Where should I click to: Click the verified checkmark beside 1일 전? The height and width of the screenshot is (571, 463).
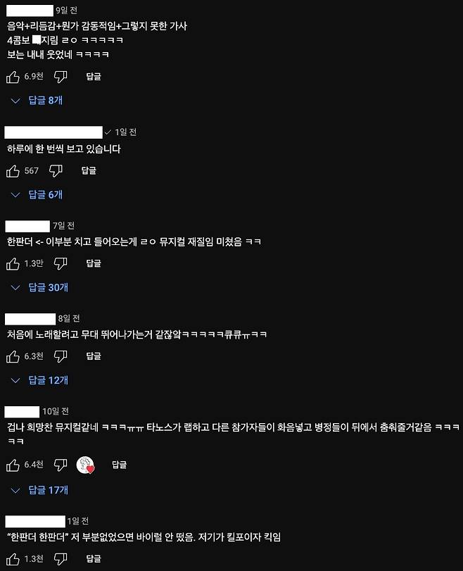[x=108, y=132]
